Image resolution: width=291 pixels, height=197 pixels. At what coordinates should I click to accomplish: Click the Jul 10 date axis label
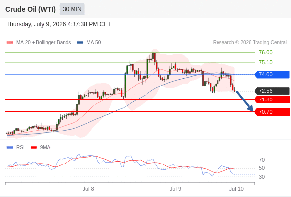click(236, 189)
